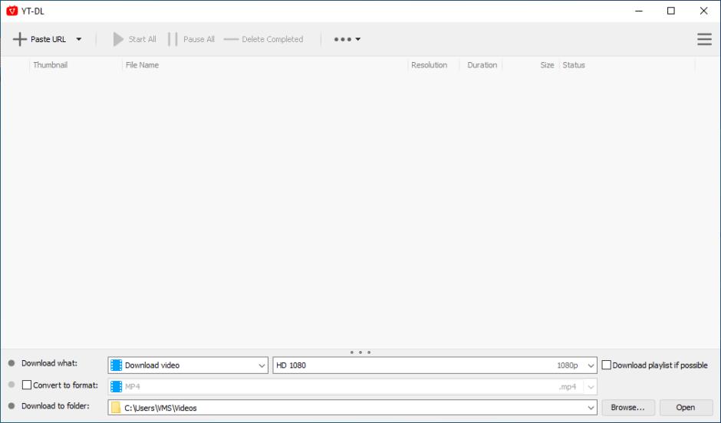Open the Paste URL dropdown arrow
Viewport: 721px width, 423px height.
(x=79, y=39)
